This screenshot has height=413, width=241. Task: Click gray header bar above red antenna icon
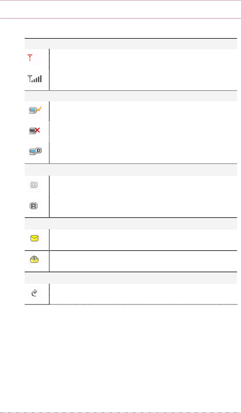click(131, 44)
